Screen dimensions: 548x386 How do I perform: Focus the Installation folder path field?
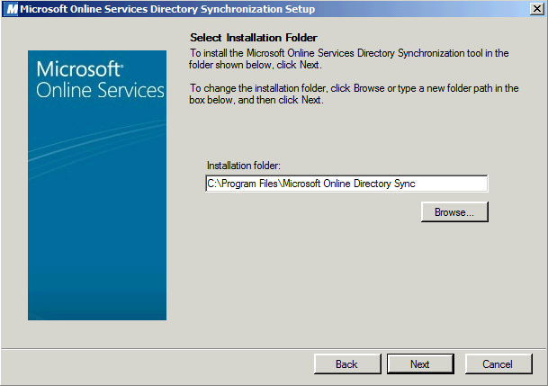tap(346, 184)
